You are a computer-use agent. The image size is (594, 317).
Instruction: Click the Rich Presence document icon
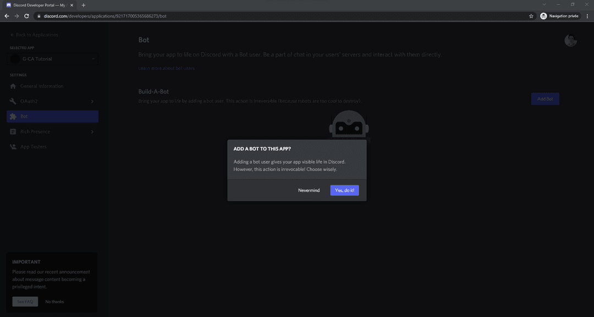point(13,132)
